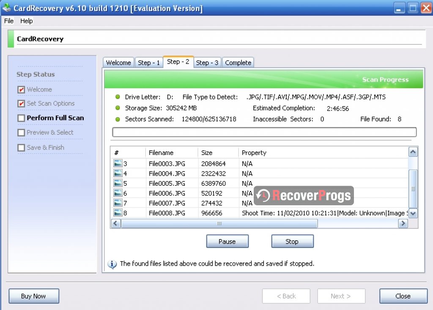The height and width of the screenshot is (310, 433).
Task: Click the Shoot Time property of File0008.JPG
Action: tap(324, 213)
